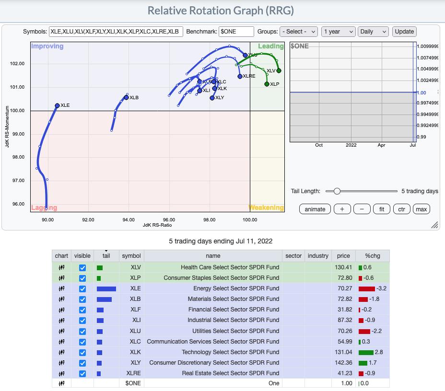The height and width of the screenshot is (391, 445).
Task: Sort table by price column header
Action: tap(343, 256)
